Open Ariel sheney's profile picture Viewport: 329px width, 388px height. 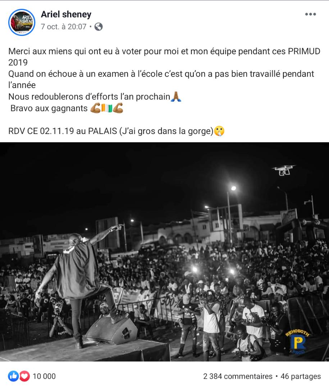click(x=22, y=22)
